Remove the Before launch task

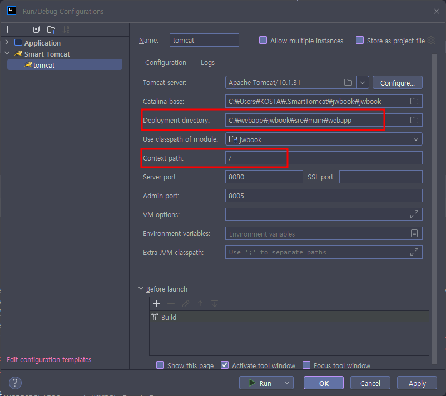coord(171,304)
